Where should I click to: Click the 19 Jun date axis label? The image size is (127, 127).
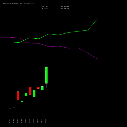click(17, 121)
